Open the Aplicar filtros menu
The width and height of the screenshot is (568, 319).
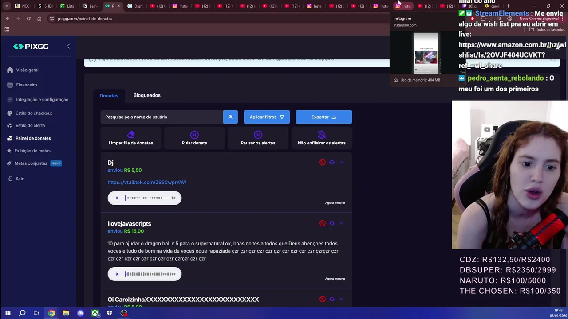(x=267, y=117)
